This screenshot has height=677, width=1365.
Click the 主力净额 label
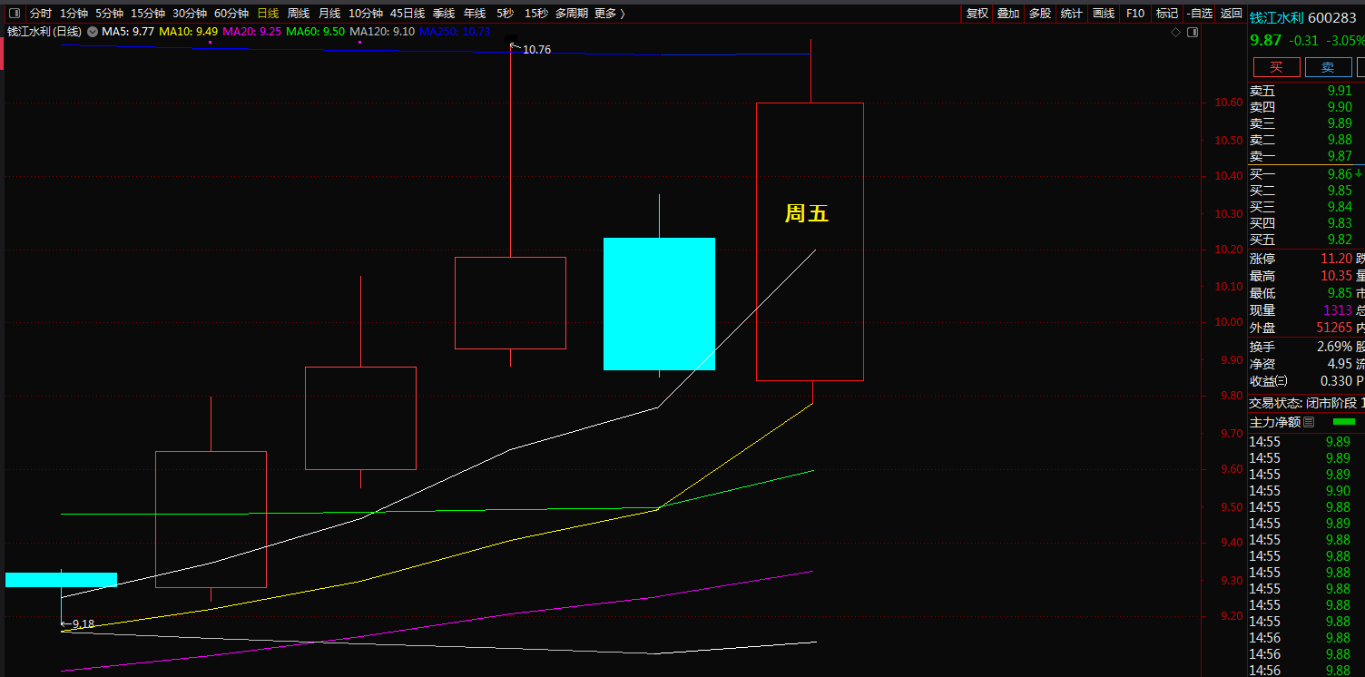coord(1275,422)
